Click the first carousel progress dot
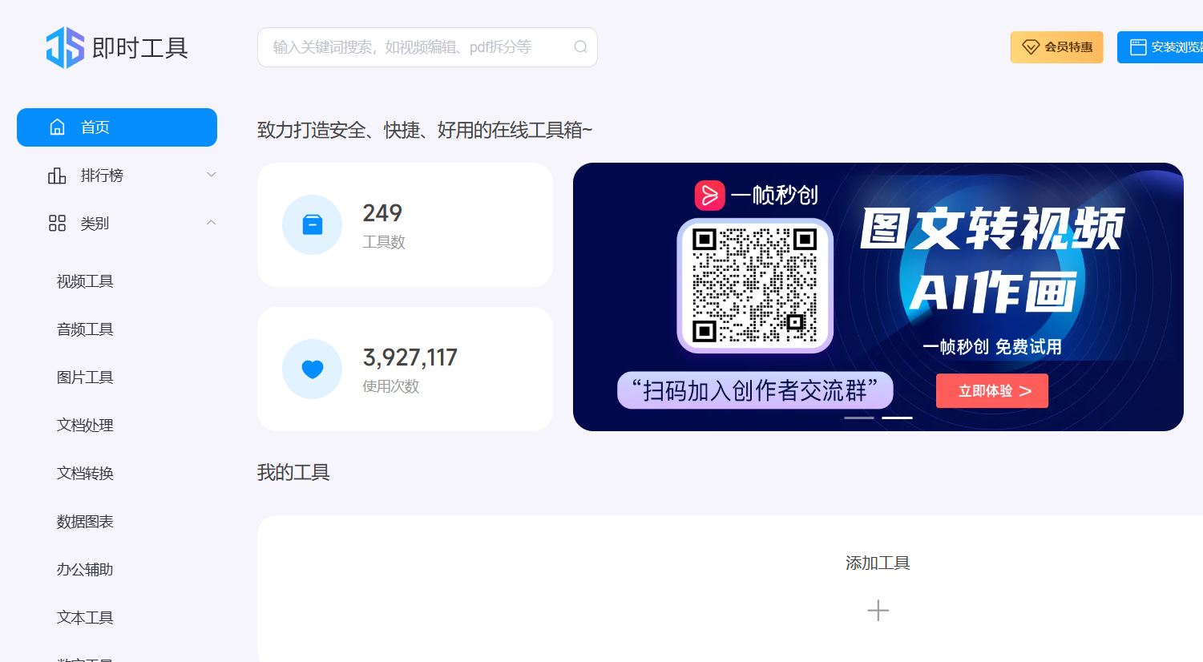 [x=858, y=418]
